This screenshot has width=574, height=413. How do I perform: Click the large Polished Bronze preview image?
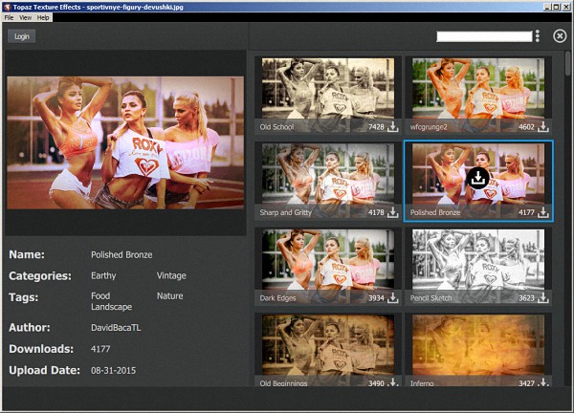pos(125,142)
